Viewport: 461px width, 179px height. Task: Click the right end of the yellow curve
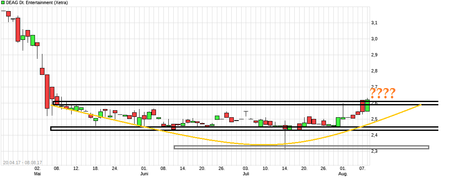coord(420,105)
